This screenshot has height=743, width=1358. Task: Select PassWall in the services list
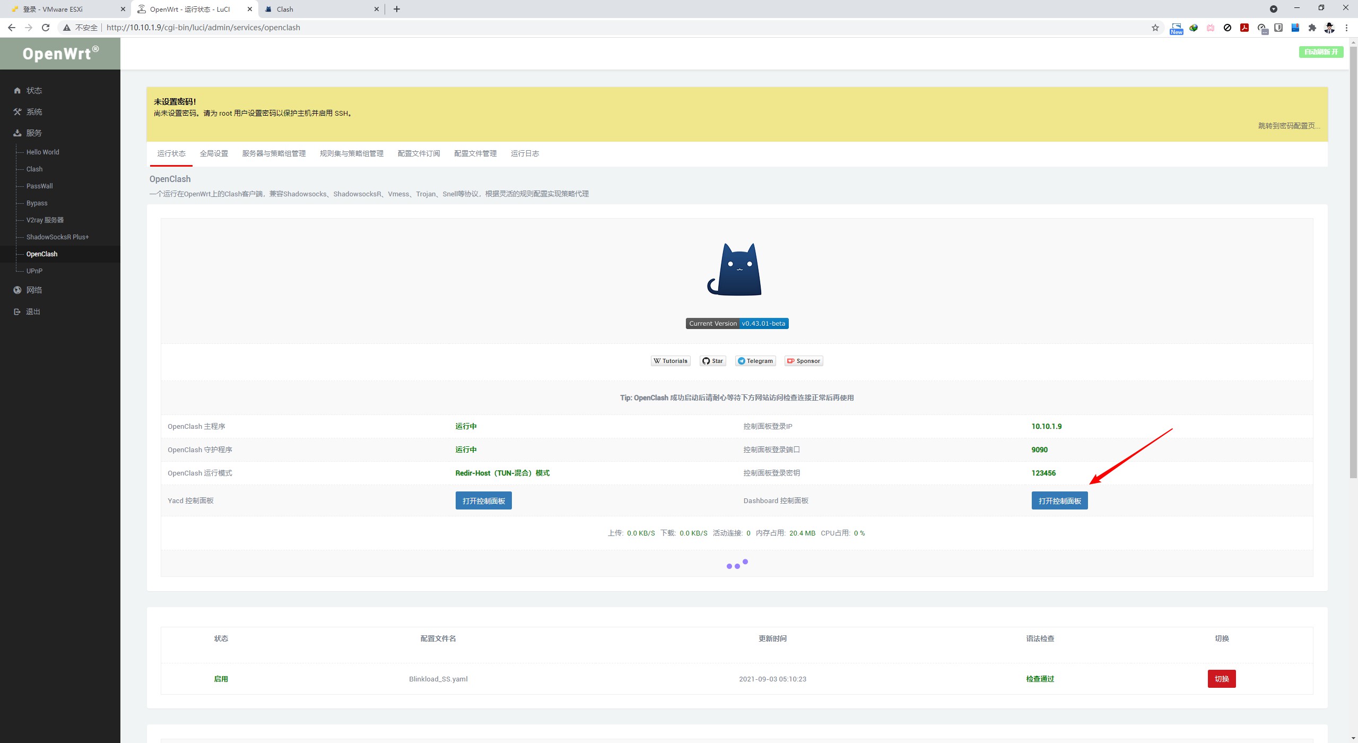click(x=40, y=186)
